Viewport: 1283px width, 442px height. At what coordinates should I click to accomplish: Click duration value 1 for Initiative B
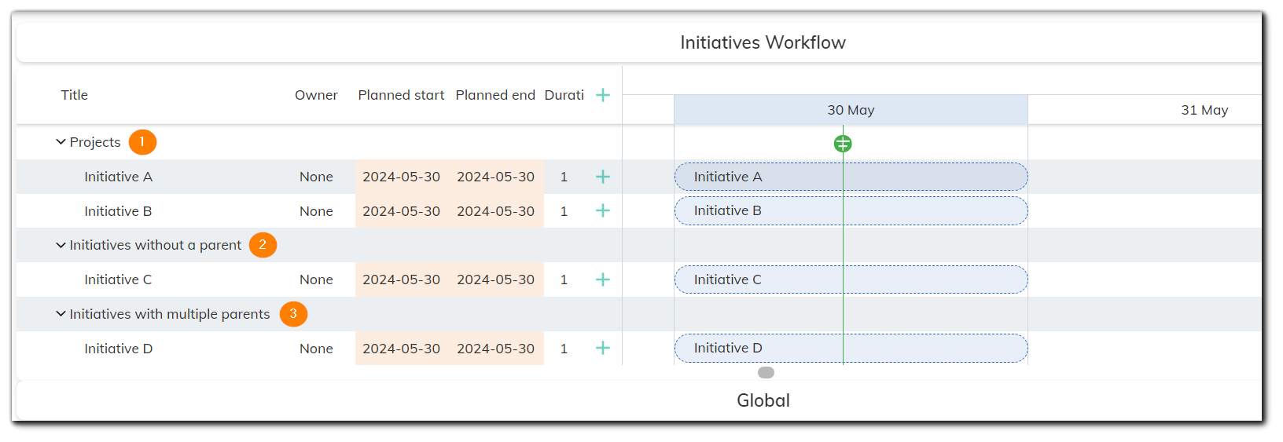(564, 211)
